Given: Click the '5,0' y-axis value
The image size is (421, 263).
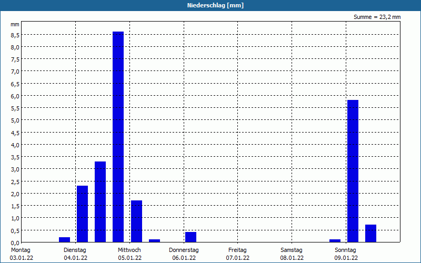Looking at the screenshot, I should (x=15, y=120).
